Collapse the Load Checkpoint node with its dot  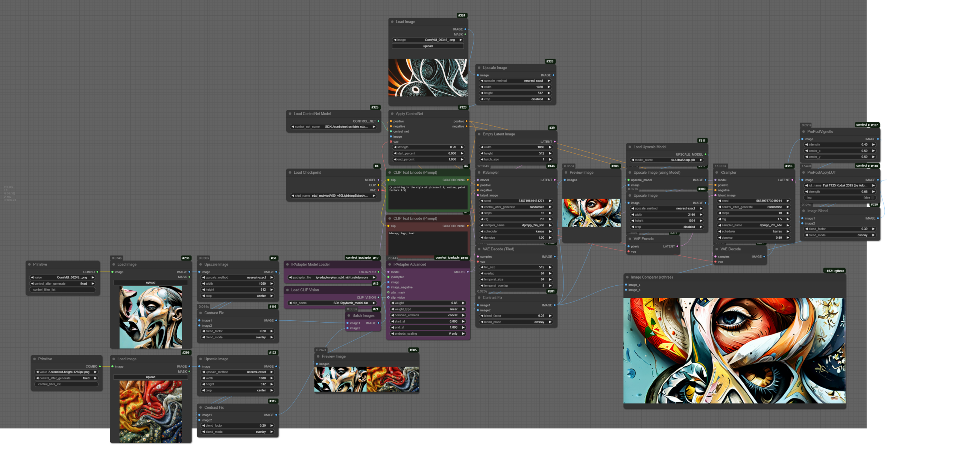pos(290,173)
